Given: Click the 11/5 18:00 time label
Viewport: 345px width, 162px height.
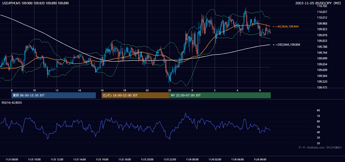Looking at the screenshot, I should (124, 159).
